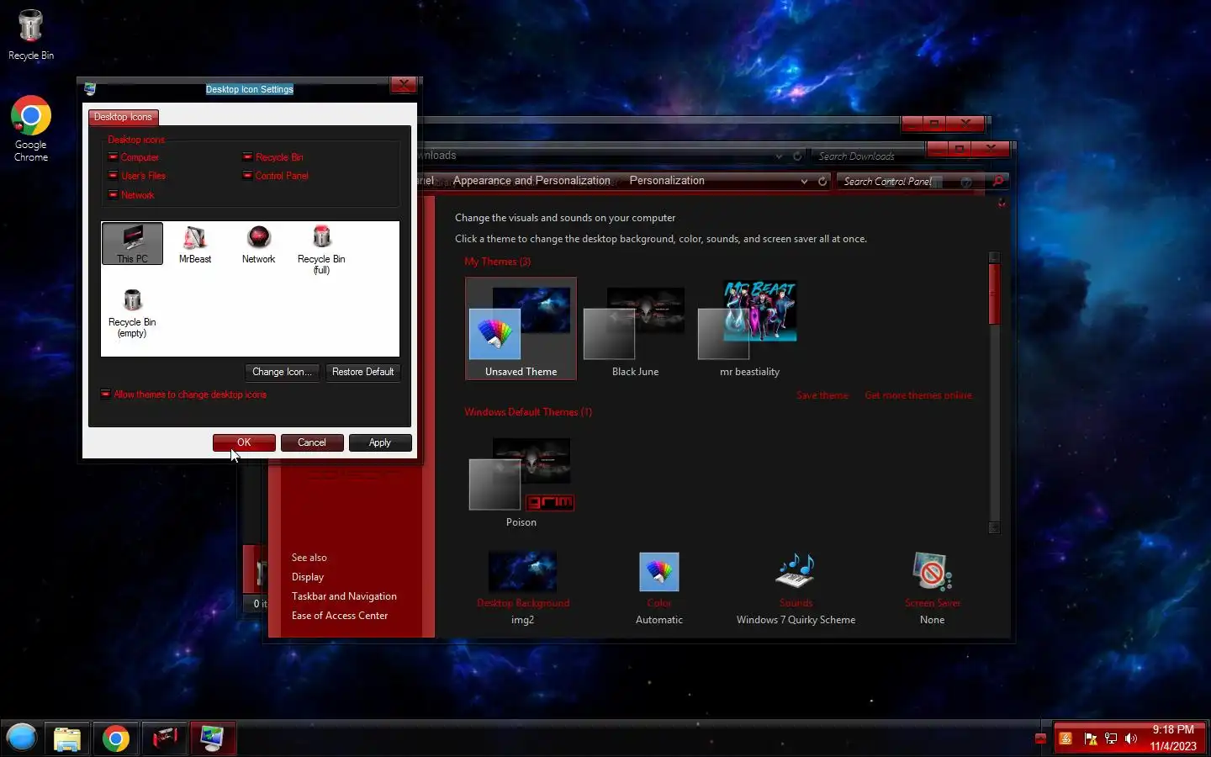The width and height of the screenshot is (1211, 757).
Task: Toggle Allow themes to change desktop icons
Action: tap(106, 394)
